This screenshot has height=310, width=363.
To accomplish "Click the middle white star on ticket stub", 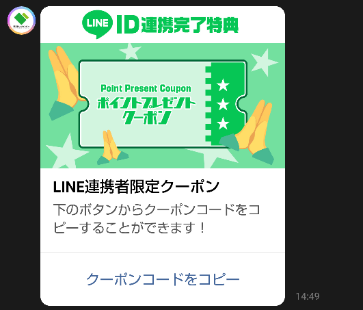I will (x=223, y=104).
